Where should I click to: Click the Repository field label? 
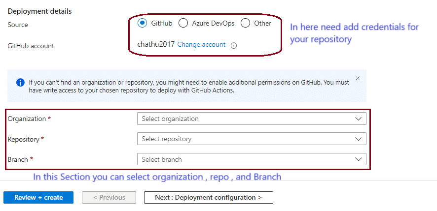coord(24,139)
